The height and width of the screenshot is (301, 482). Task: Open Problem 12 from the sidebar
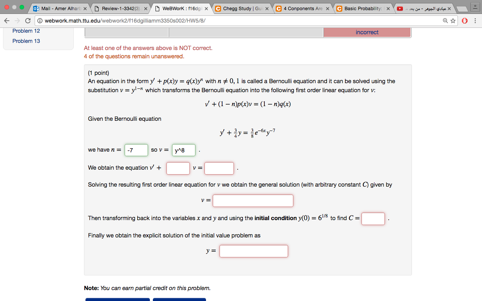click(26, 31)
